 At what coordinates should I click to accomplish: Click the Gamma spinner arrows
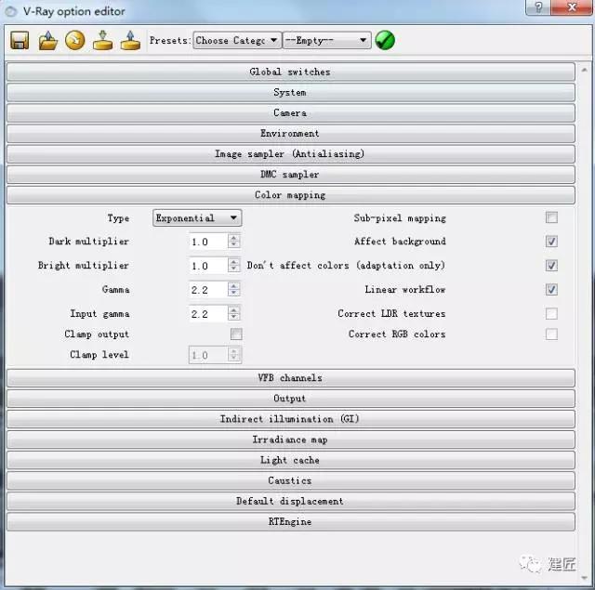(x=234, y=289)
